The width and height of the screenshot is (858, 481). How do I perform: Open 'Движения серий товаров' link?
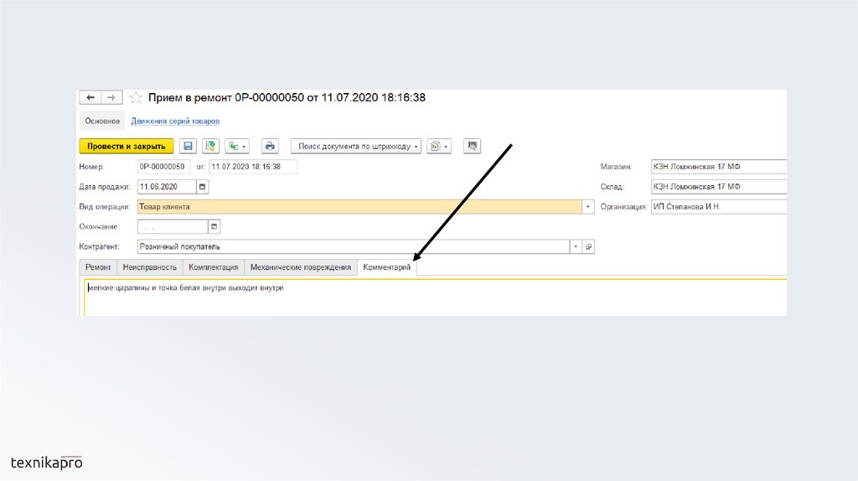(x=175, y=121)
